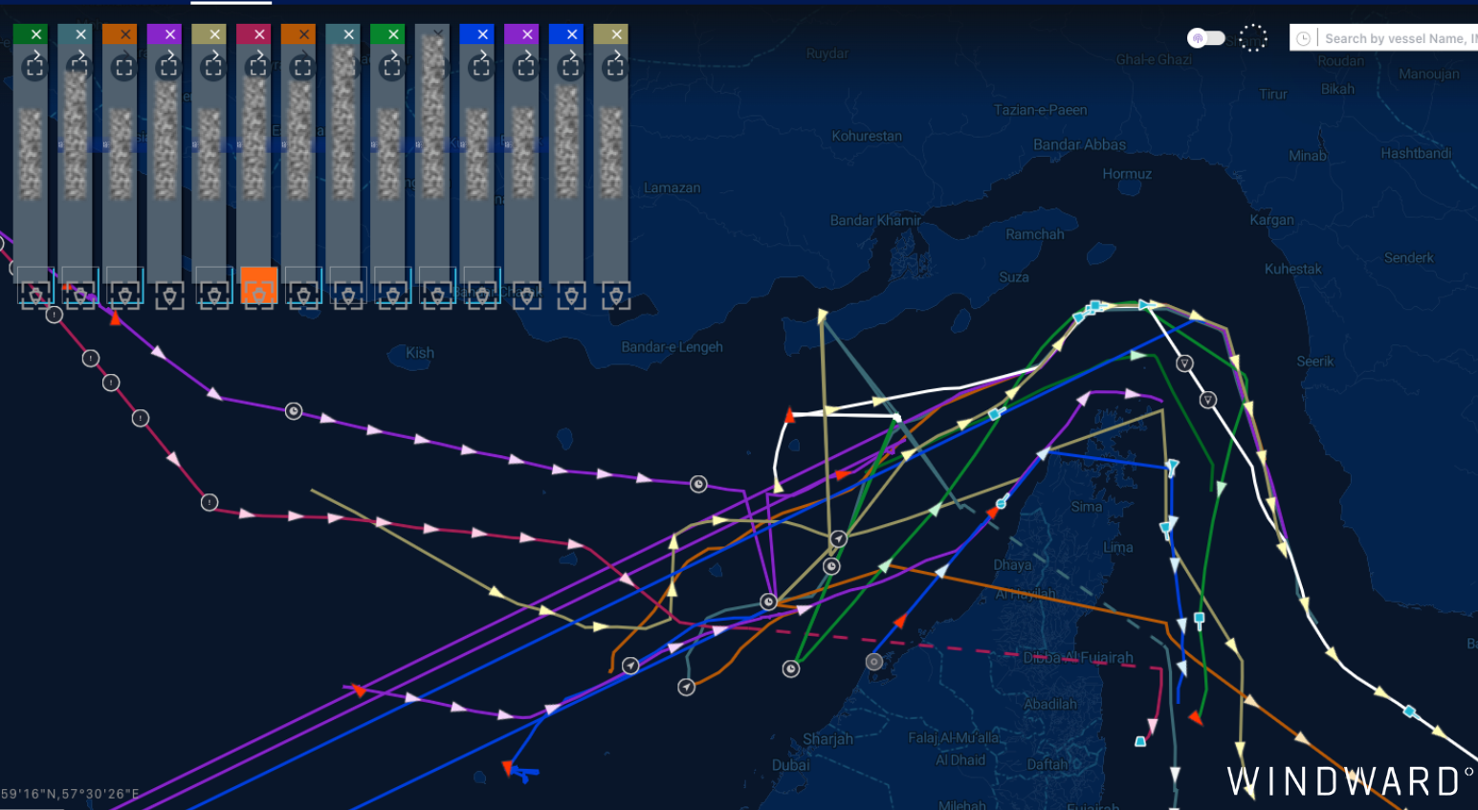
Task: Focus map on first orange card vessel
Action: [123, 68]
